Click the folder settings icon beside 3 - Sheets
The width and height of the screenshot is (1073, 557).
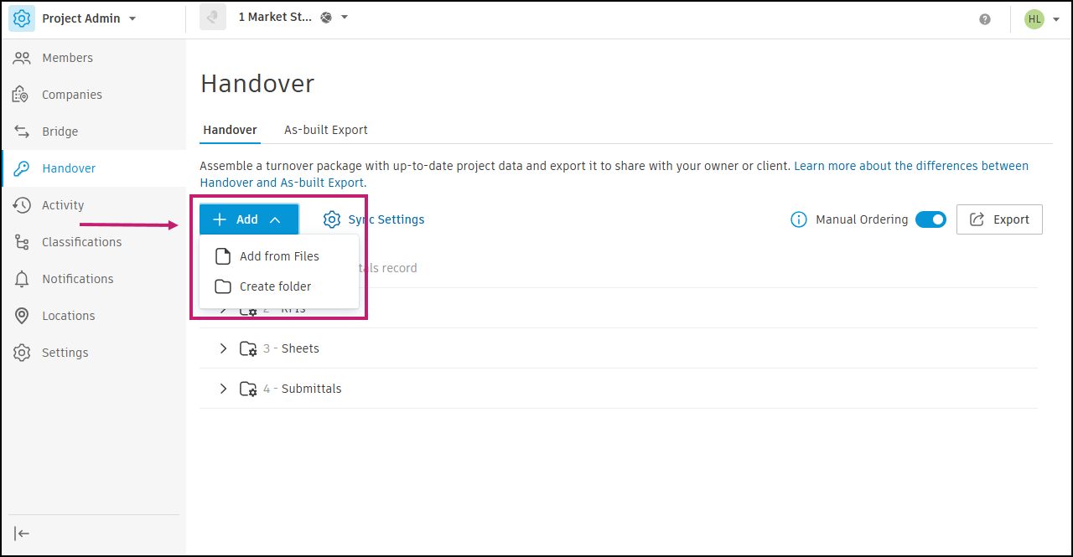point(249,348)
